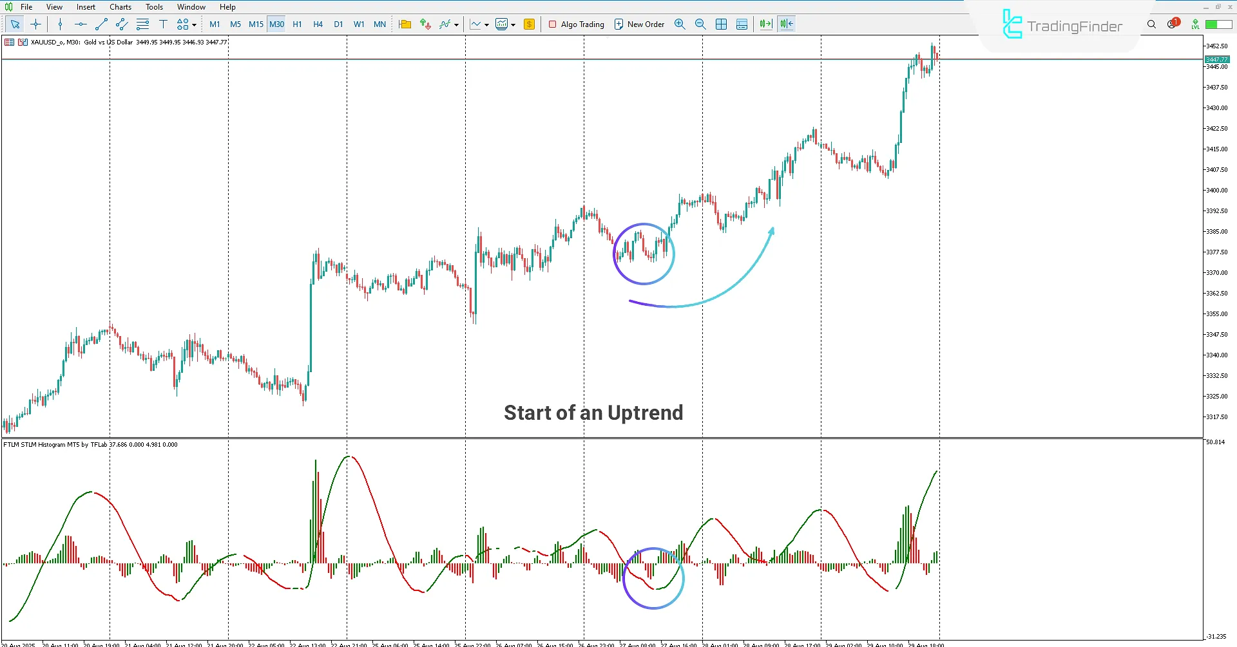Click the dollar symbols icon in the toolbar

pos(530,24)
